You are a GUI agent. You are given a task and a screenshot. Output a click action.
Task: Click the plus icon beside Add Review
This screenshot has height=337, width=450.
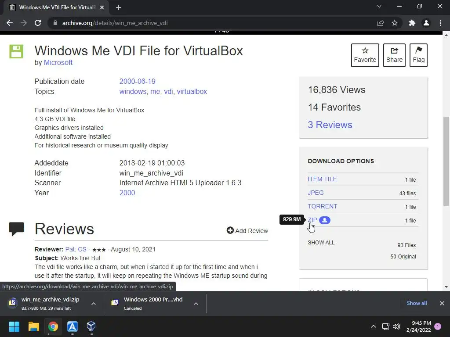click(x=230, y=230)
